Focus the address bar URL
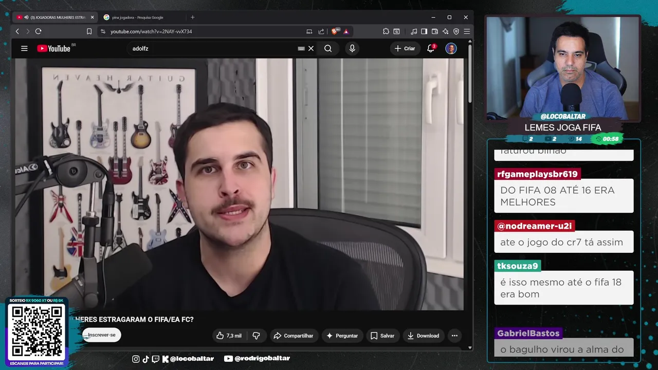658x370 pixels. pos(151,31)
